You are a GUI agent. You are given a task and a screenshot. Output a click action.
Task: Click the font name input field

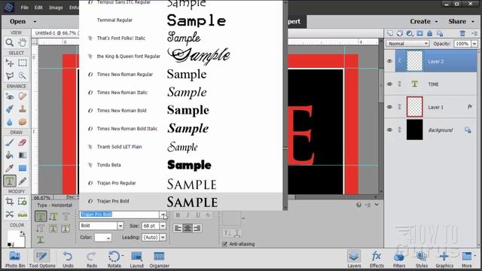coord(119,215)
